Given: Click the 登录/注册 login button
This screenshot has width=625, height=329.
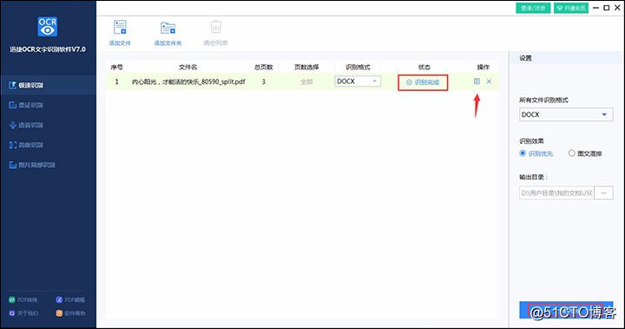Looking at the screenshot, I should 533,8.
